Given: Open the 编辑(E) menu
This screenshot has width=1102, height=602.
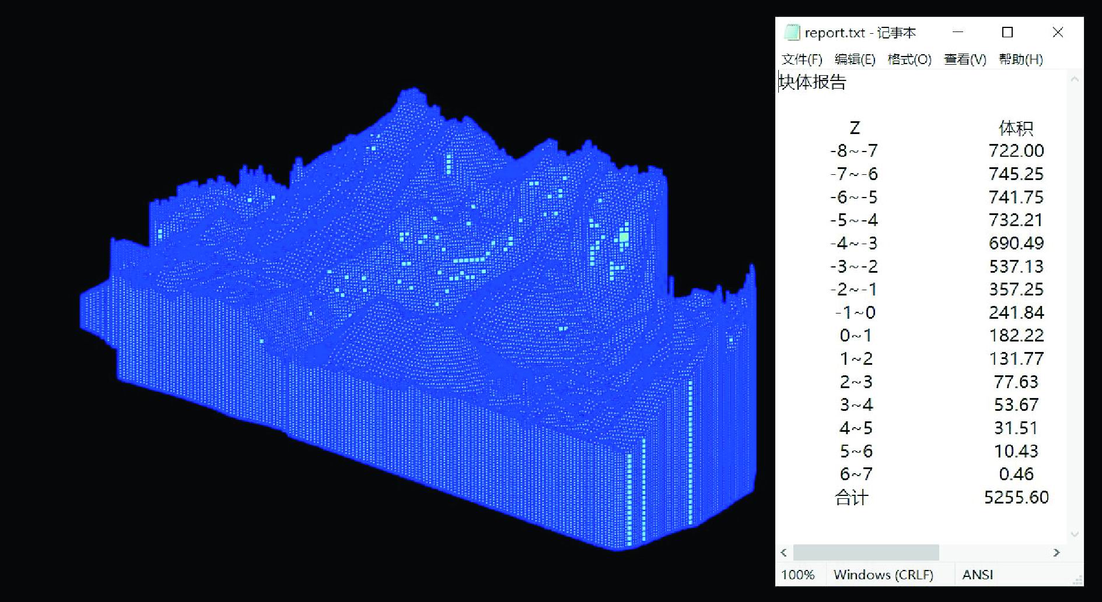Looking at the screenshot, I should pyautogui.click(x=855, y=59).
